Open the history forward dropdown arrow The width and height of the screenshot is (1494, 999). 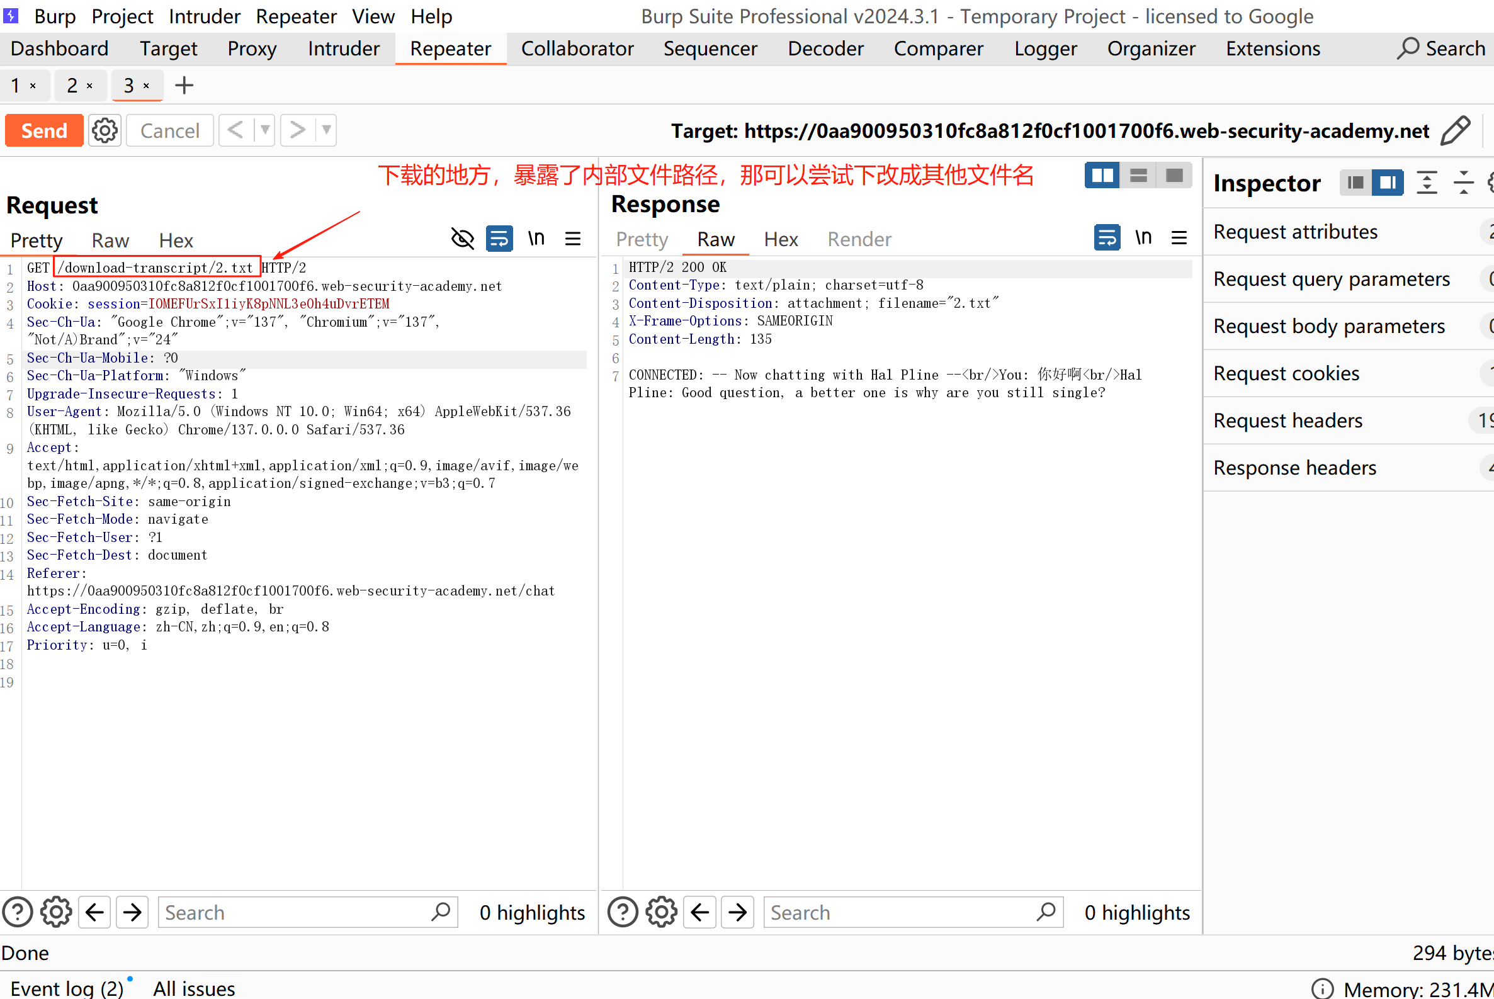[326, 130]
